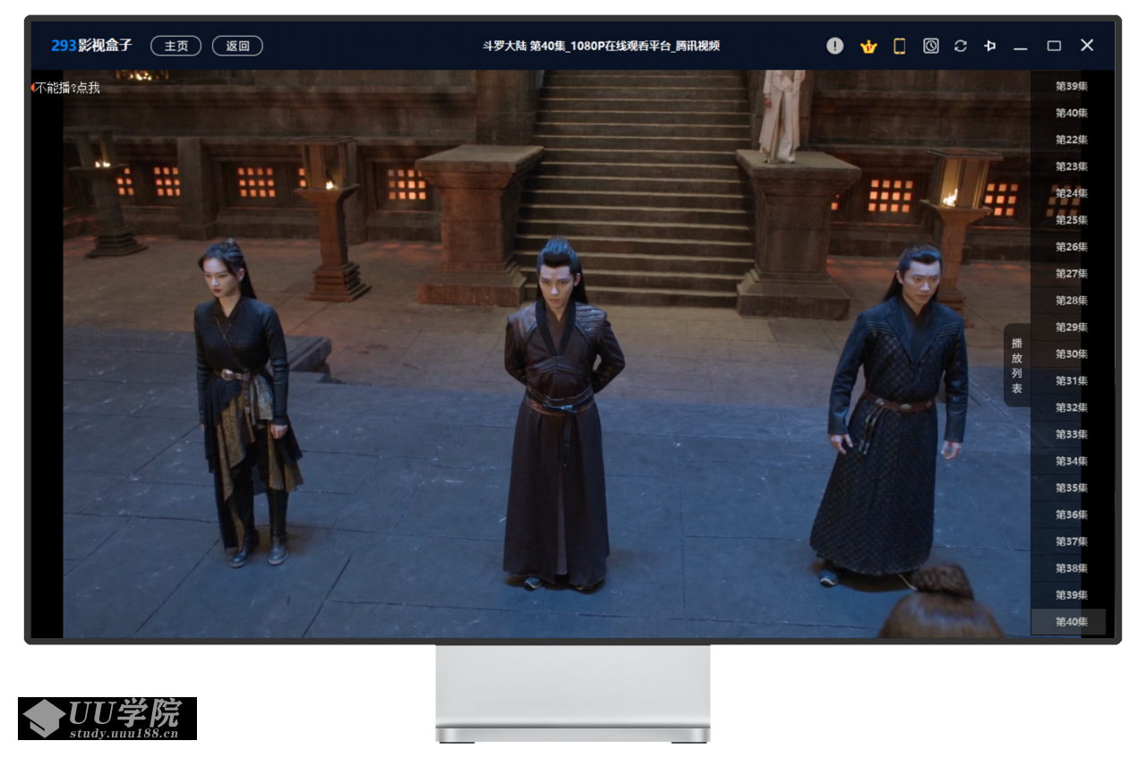Play episode 第29集
This screenshot has width=1146, height=758.
pyautogui.click(x=1071, y=328)
